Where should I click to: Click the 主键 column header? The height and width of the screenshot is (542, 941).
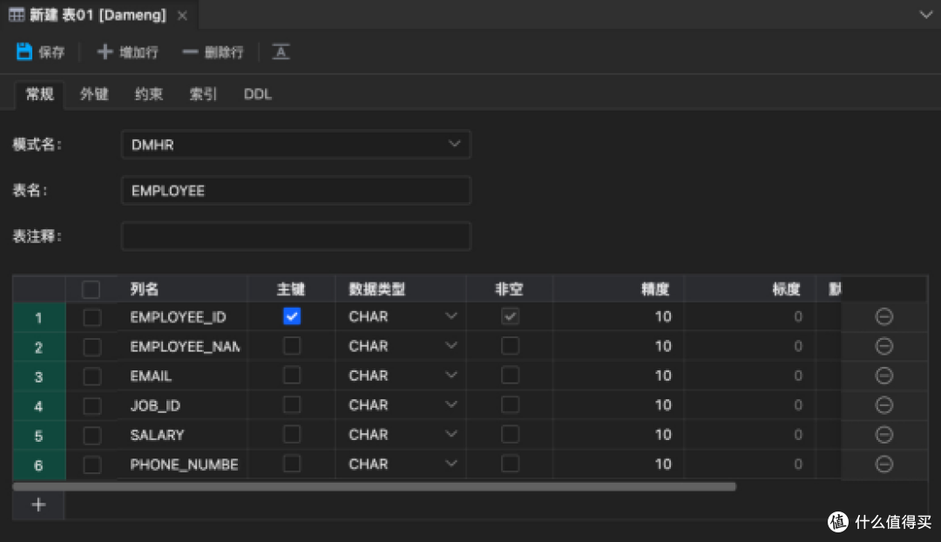[x=291, y=289]
